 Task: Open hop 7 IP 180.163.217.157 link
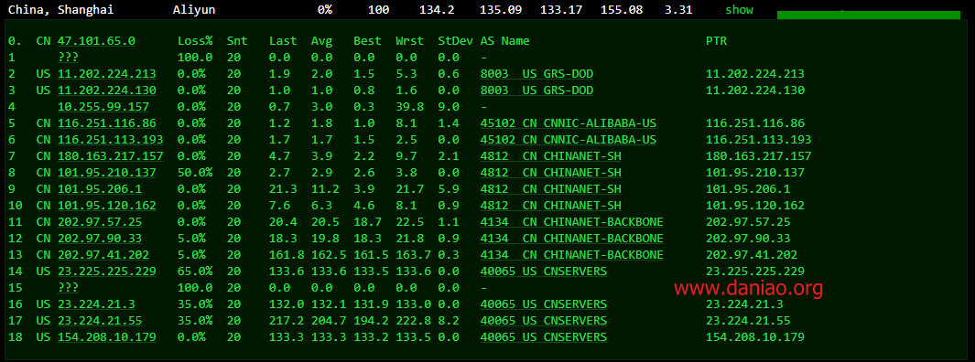[111, 155]
